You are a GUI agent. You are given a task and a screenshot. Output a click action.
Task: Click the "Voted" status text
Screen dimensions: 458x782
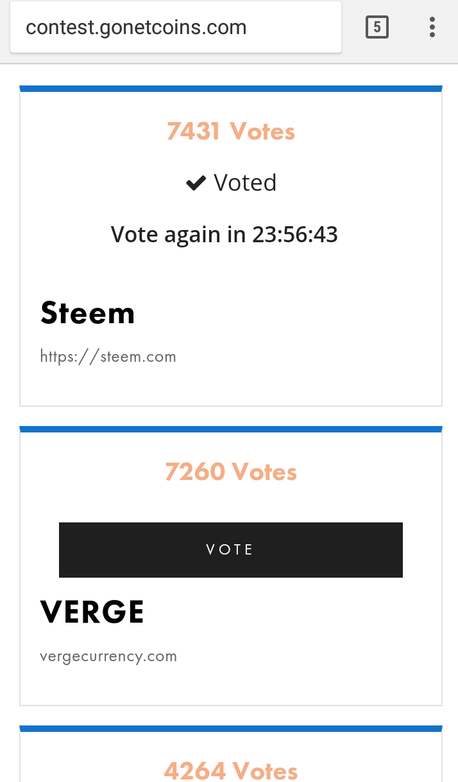pos(245,183)
